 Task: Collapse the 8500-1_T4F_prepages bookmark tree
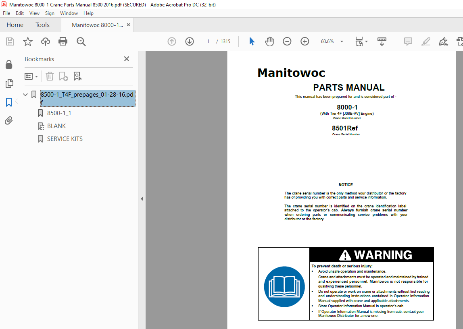(x=25, y=95)
